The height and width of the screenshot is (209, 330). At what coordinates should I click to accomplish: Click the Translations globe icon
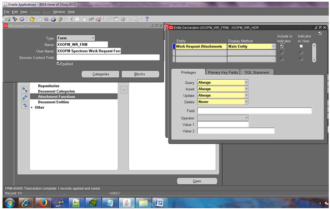(123, 19)
